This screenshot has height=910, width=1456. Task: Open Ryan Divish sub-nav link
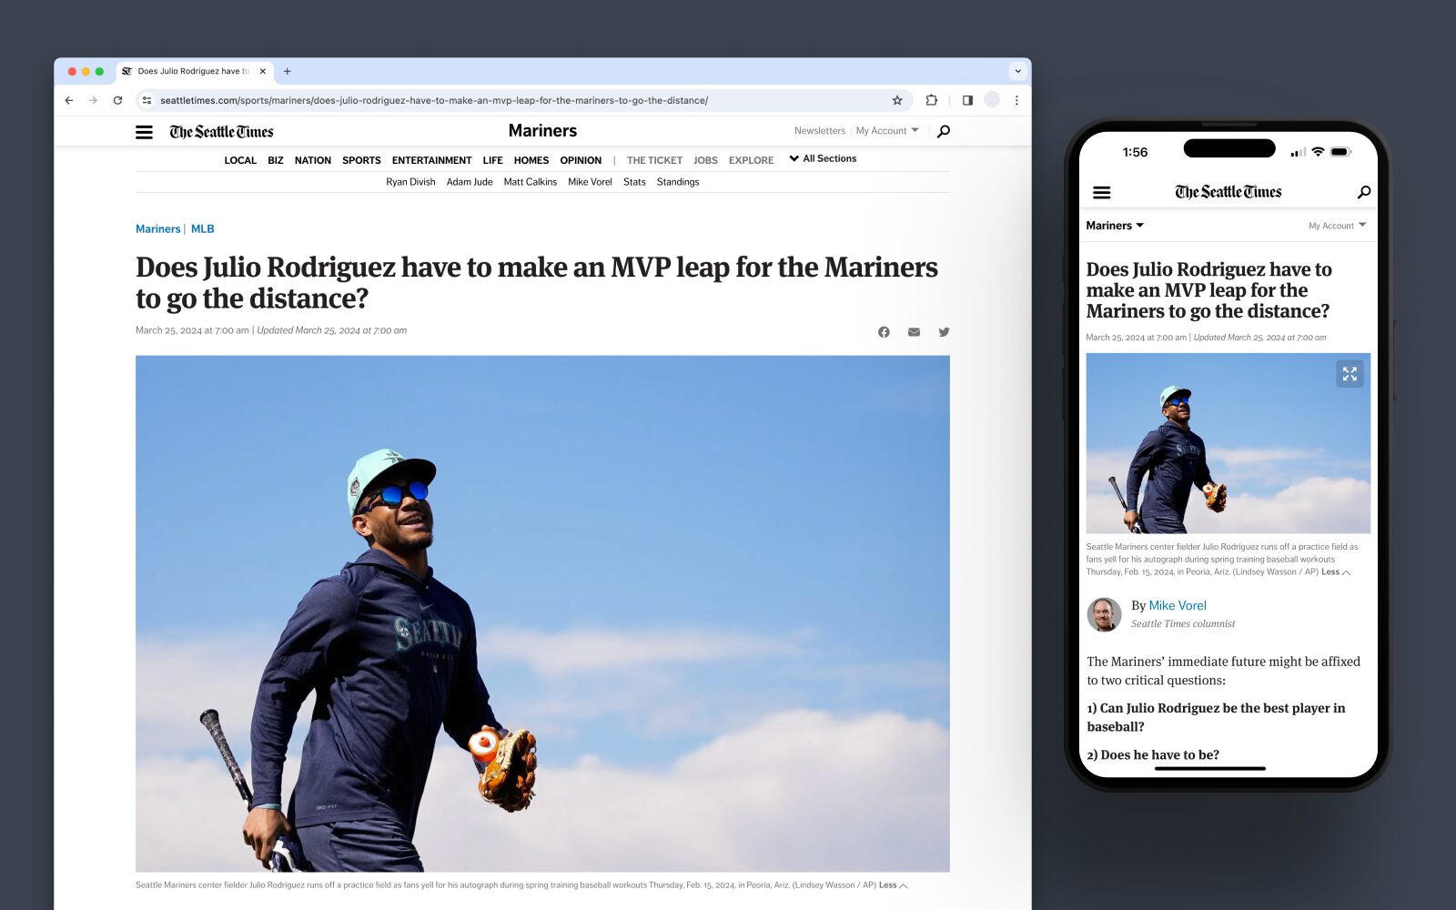pyautogui.click(x=410, y=182)
